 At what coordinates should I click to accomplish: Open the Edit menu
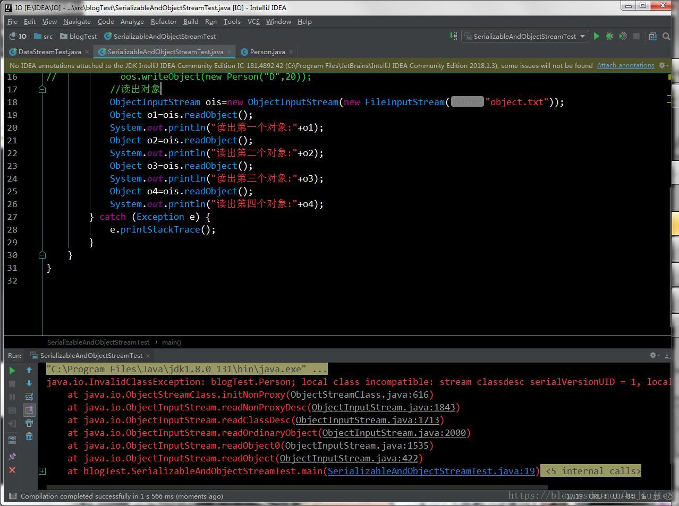coord(30,21)
